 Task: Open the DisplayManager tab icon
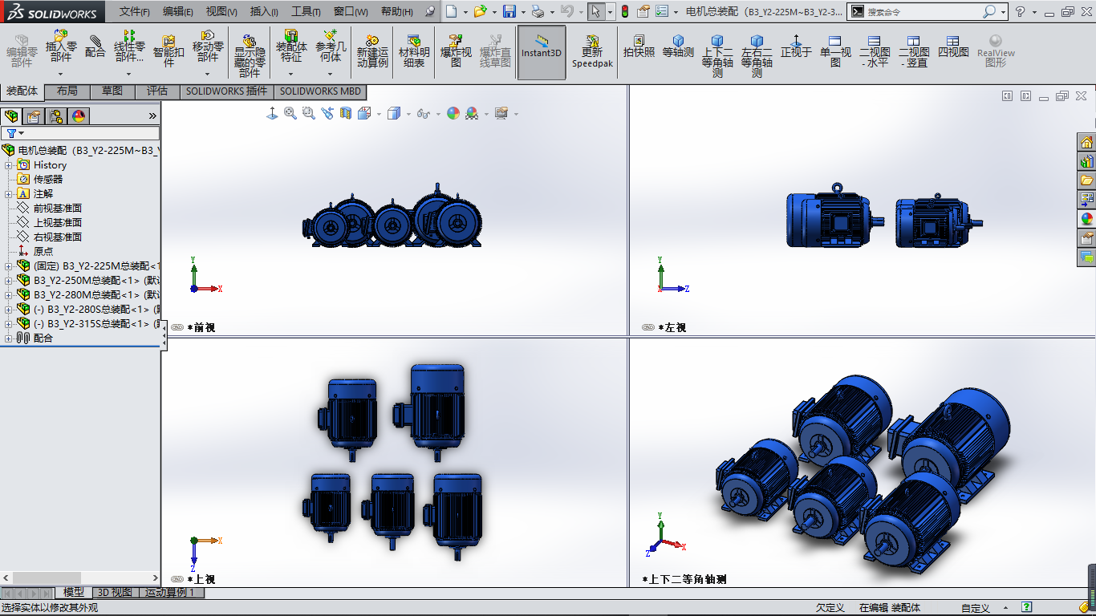point(78,116)
